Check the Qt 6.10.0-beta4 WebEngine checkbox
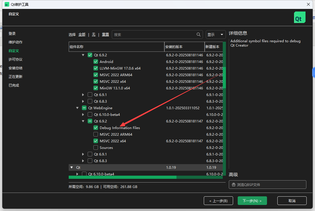The width and height of the screenshot is (315, 211). [90, 114]
